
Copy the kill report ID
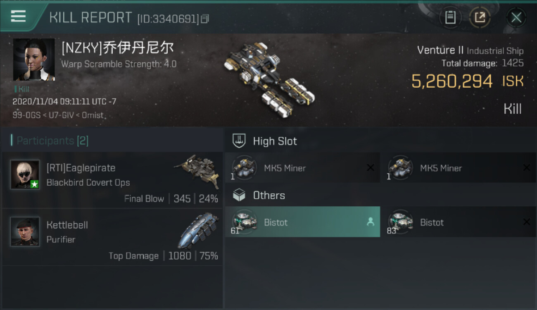pyautogui.click(x=205, y=19)
